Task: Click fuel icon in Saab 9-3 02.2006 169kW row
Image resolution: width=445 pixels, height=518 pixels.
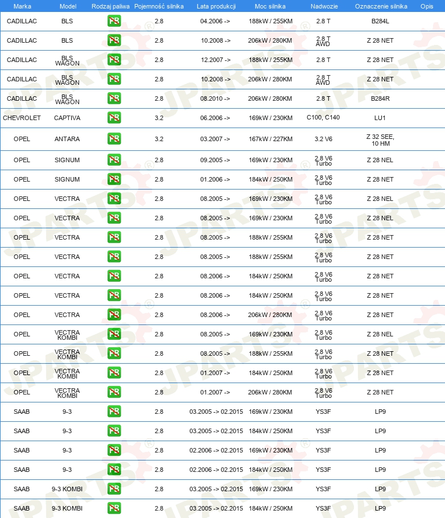Action: [114, 450]
